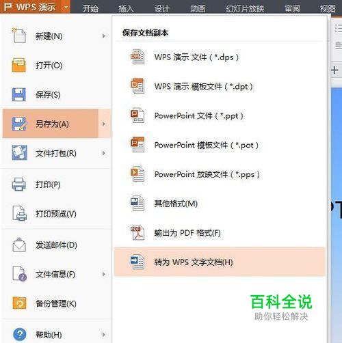Click the Other Formats (M) icon
Image resolution: width=342 pixels, height=343 pixels.
(137, 203)
